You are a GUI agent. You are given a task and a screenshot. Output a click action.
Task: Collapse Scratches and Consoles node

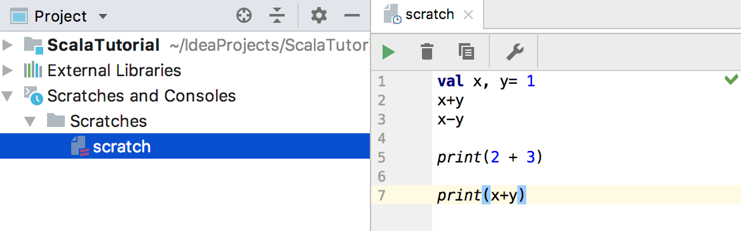coord(8,96)
